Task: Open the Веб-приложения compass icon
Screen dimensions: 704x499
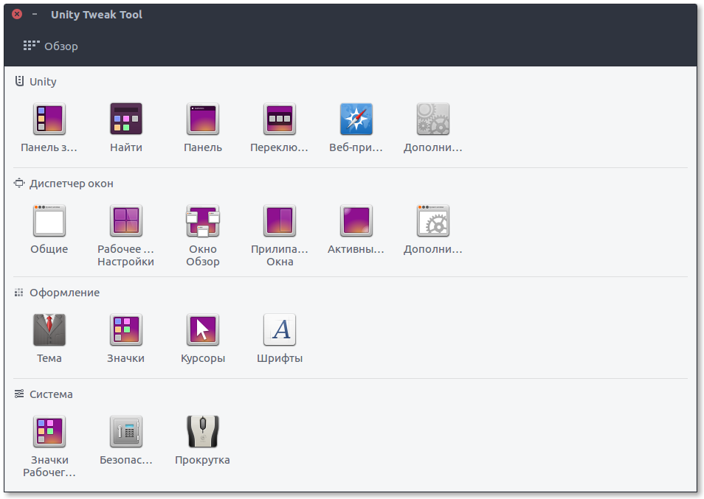Action: (356, 119)
